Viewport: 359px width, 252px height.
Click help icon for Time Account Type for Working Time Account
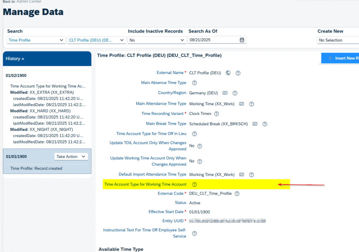coord(195,184)
